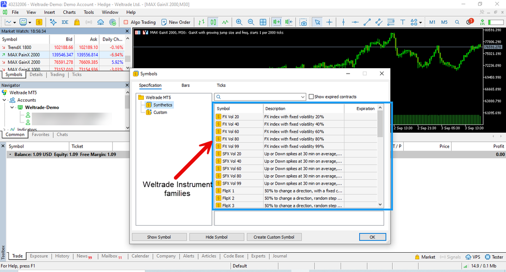Viewport: 506px width, 272px height.
Task: Open chart type dropdown arrow at toolbar start
Action: click(14, 23)
